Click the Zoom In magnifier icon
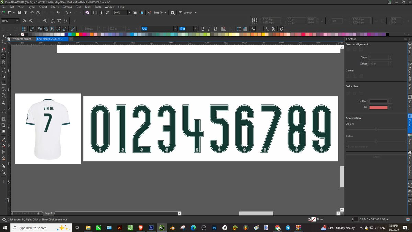The image size is (412, 232). pyautogui.click(x=24, y=21)
